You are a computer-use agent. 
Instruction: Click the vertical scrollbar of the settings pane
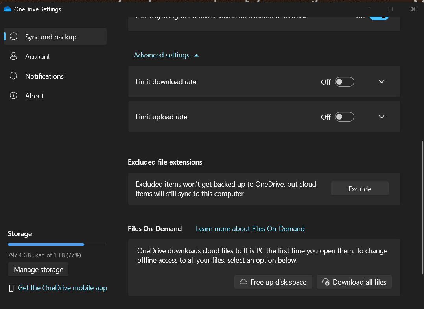pyautogui.click(x=422, y=208)
